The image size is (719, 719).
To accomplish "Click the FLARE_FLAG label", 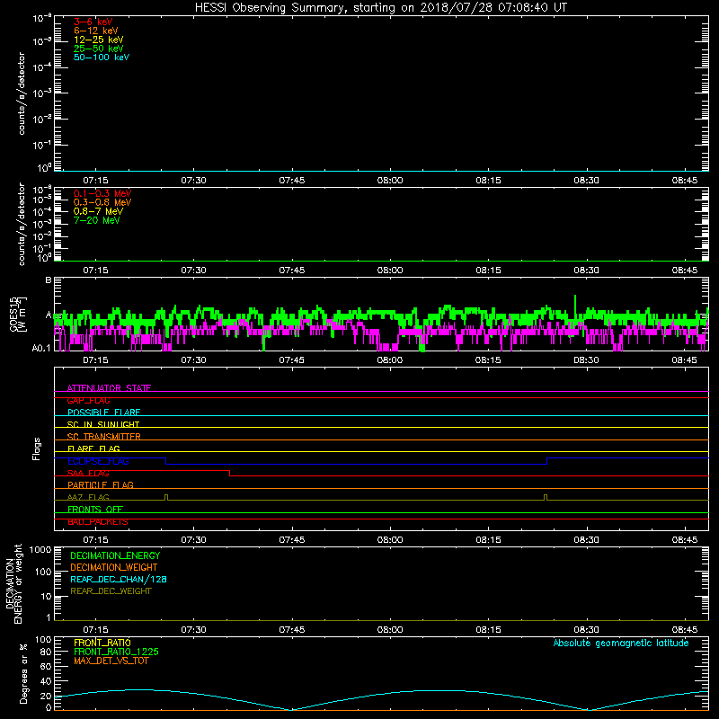I will coord(93,448).
